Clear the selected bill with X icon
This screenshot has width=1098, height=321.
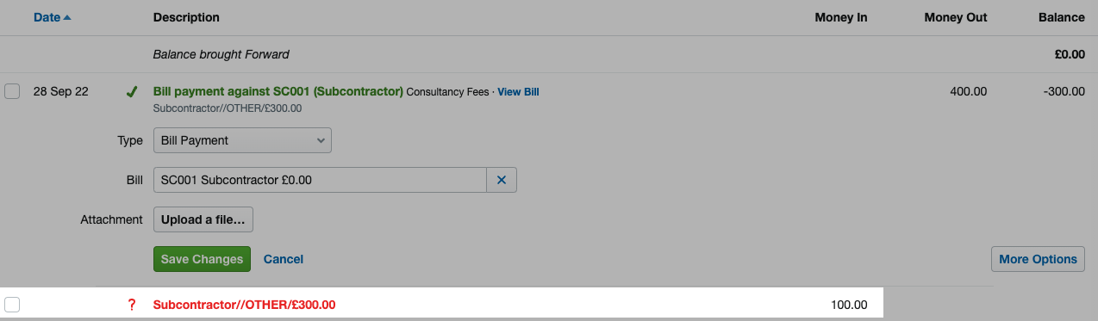pos(502,181)
